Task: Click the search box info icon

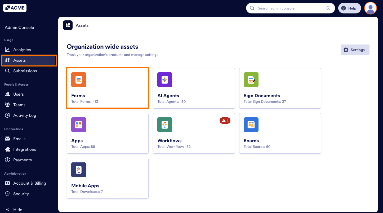Action: pyautogui.click(x=328, y=8)
